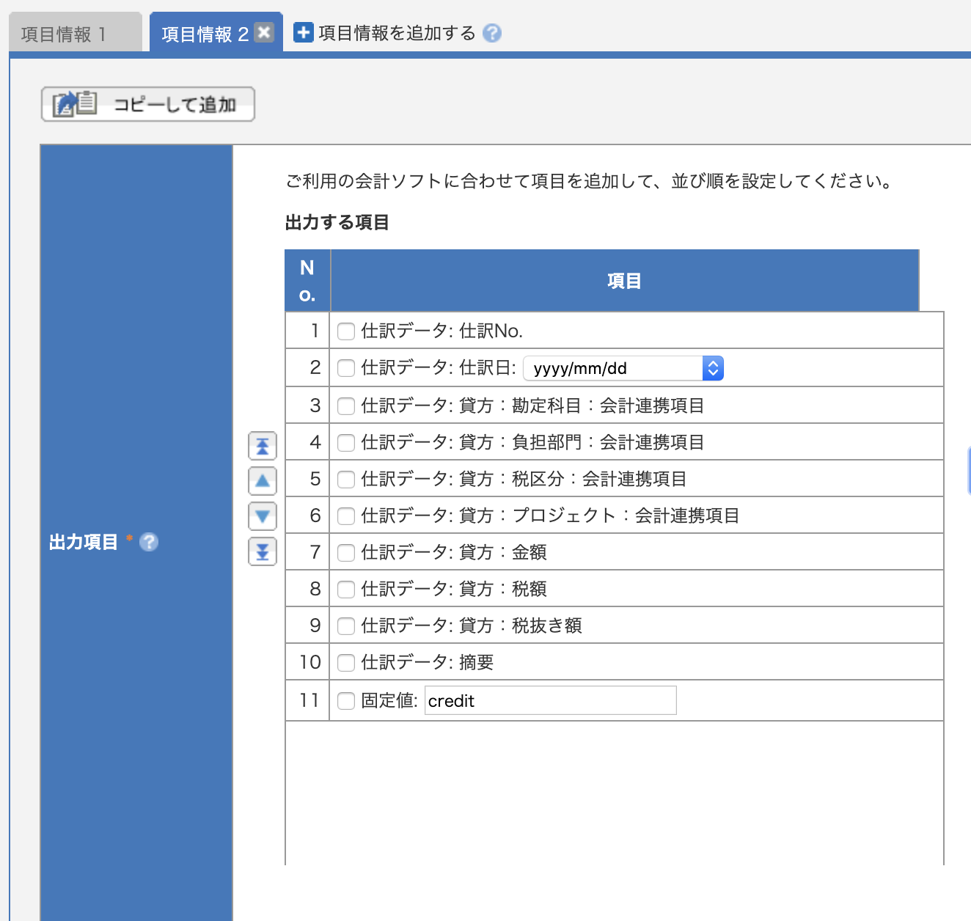Click the 項目情報を追加する link
Viewport: 971px width, 921px height.
397,33
